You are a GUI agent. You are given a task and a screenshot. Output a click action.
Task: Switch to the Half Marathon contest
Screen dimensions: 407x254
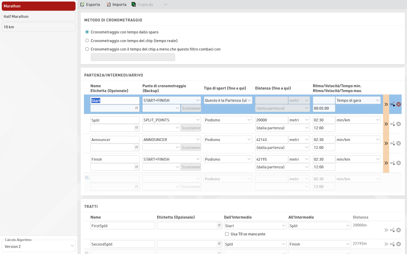(x=39, y=17)
